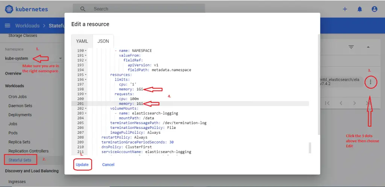Open the hamburger navigation menu
This screenshot has height=187, width=385.
coord(8,26)
